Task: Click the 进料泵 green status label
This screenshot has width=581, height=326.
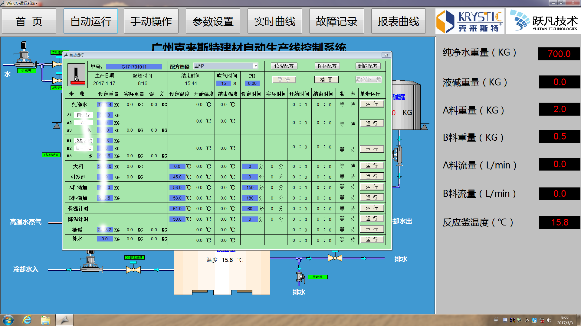Action: tap(27, 71)
